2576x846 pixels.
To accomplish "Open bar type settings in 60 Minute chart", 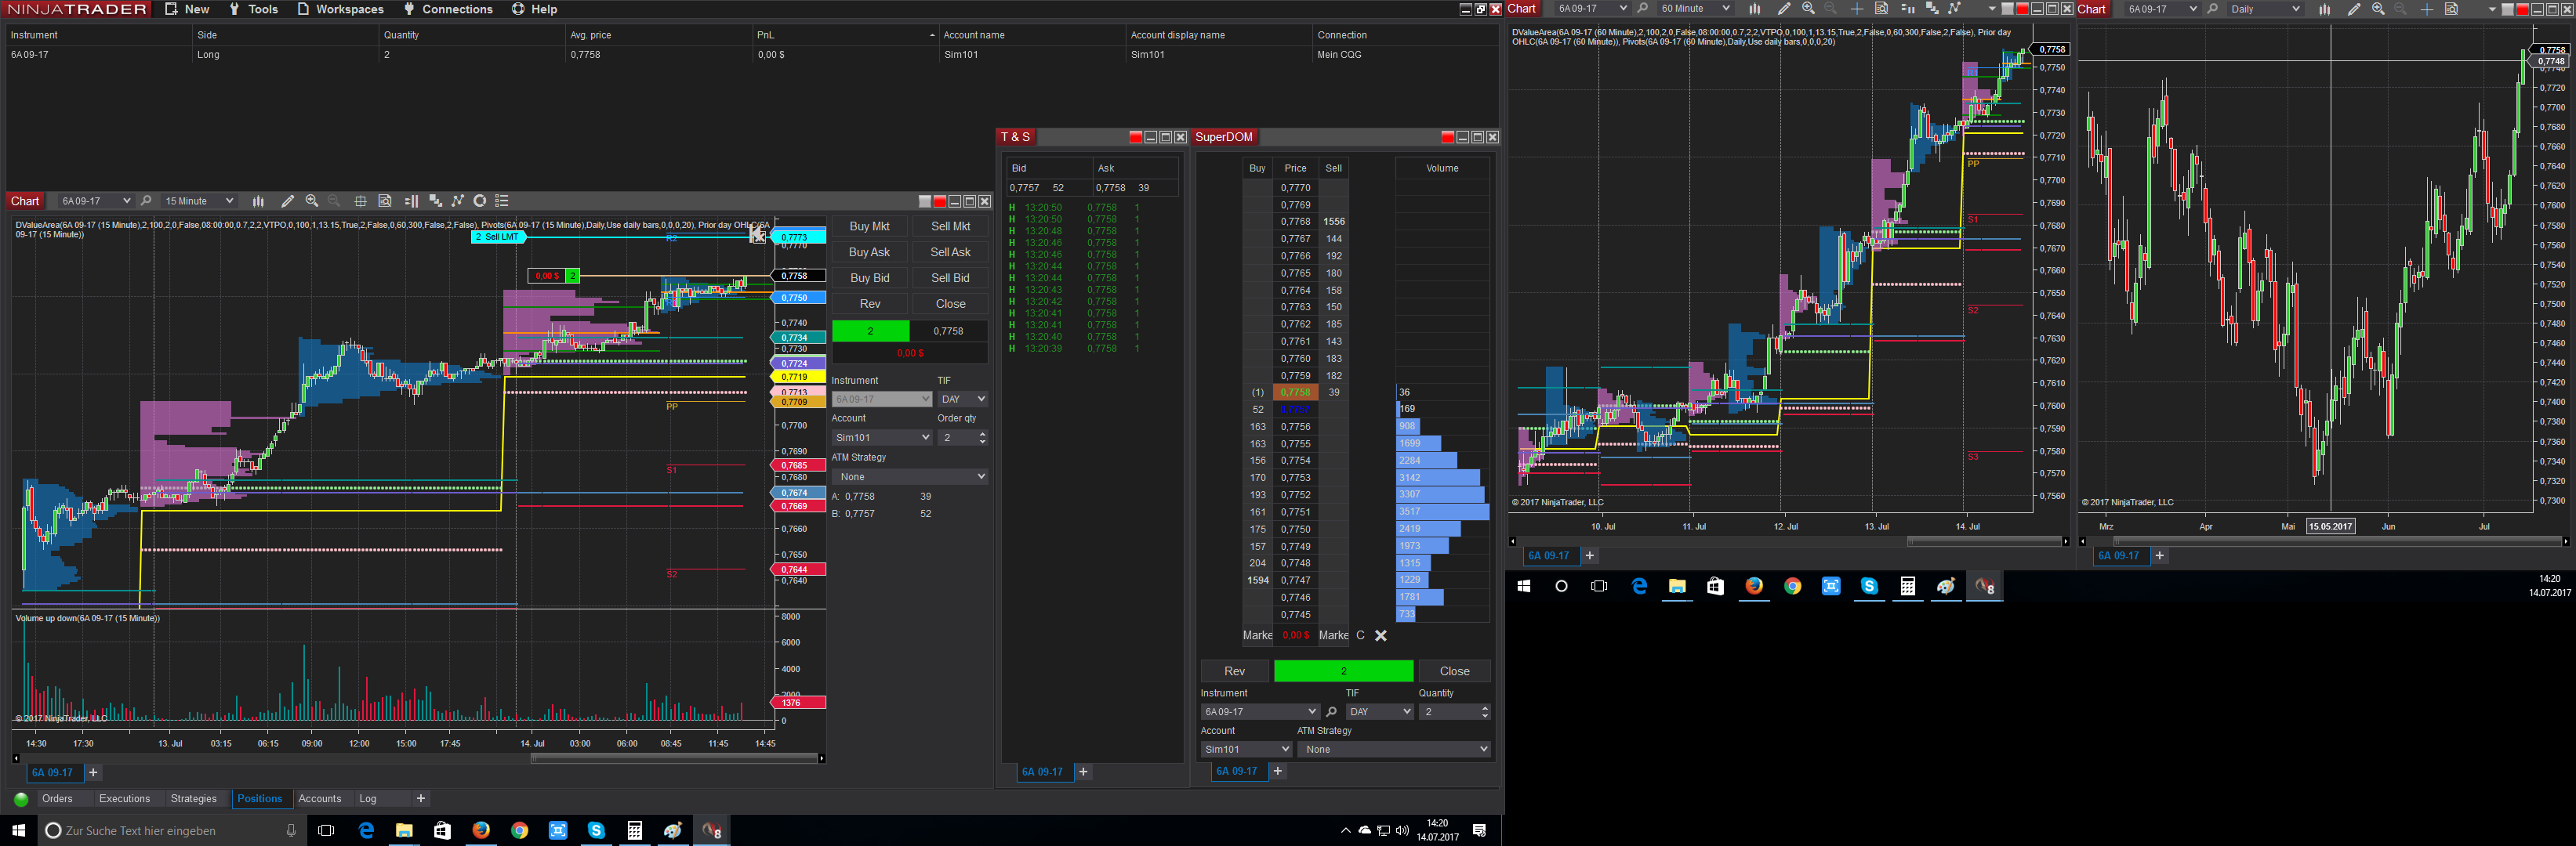I will tap(1754, 9).
